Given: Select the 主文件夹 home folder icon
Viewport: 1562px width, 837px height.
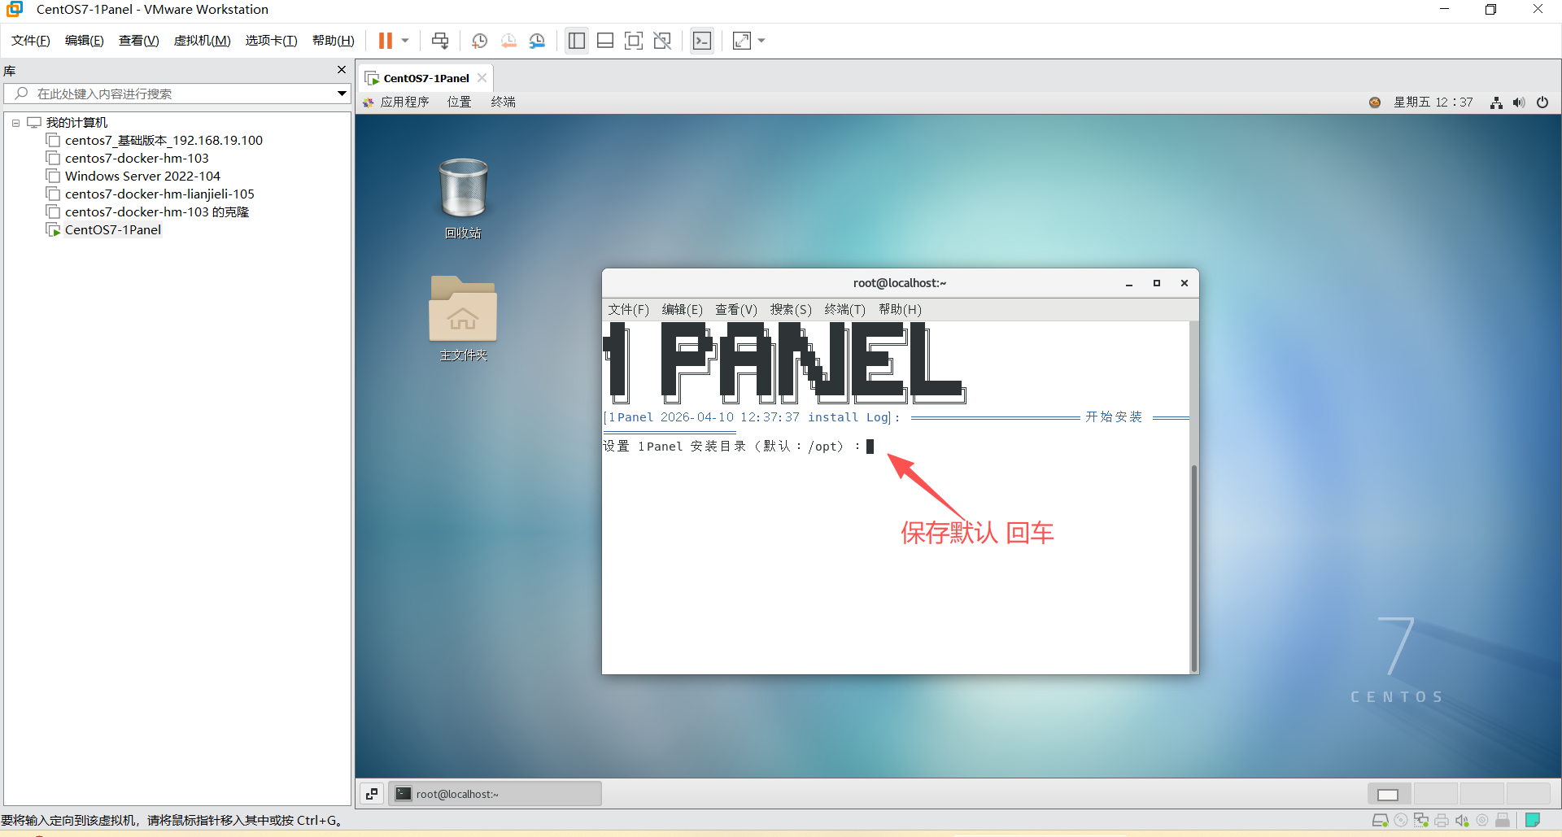Looking at the screenshot, I should point(463,319).
